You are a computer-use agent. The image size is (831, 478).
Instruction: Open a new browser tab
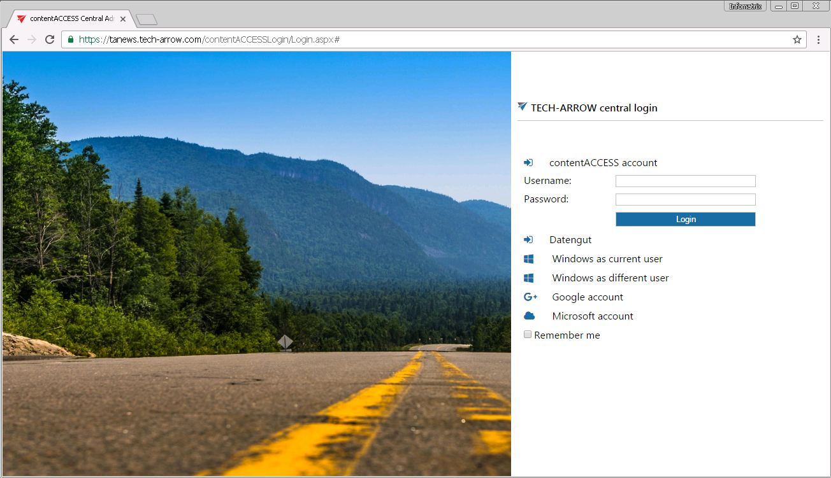(x=147, y=20)
